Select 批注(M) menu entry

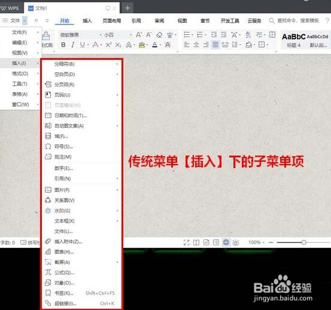coord(82,157)
